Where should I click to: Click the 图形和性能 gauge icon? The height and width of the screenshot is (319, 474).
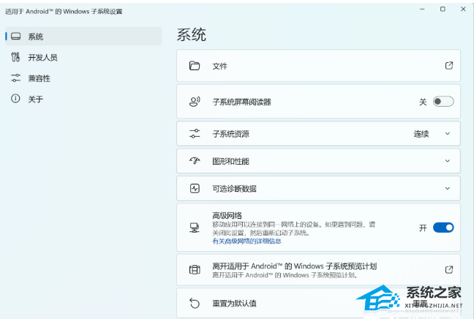(195, 160)
